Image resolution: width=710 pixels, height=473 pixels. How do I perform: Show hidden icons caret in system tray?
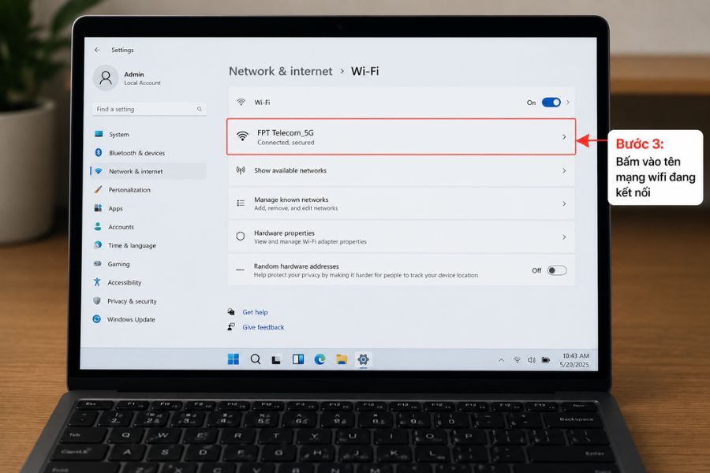(x=501, y=360)
